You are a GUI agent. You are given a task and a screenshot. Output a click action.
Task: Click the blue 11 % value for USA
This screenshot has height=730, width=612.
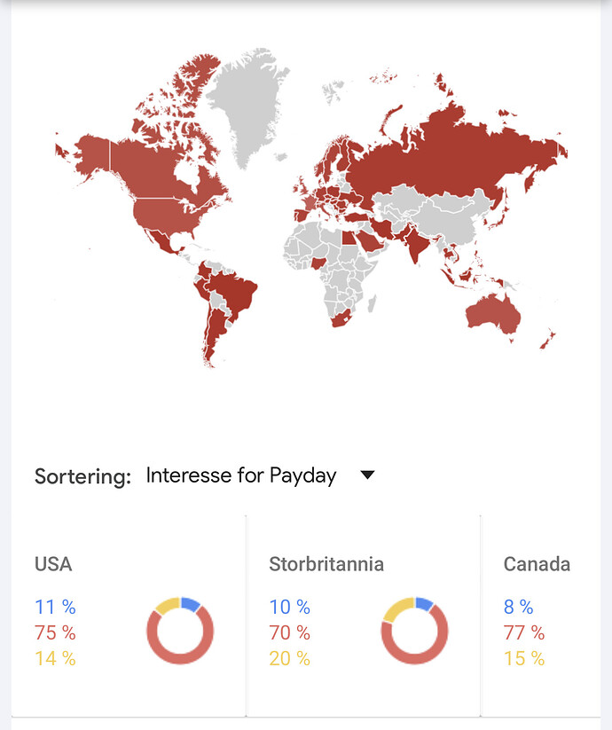[55, 607]
